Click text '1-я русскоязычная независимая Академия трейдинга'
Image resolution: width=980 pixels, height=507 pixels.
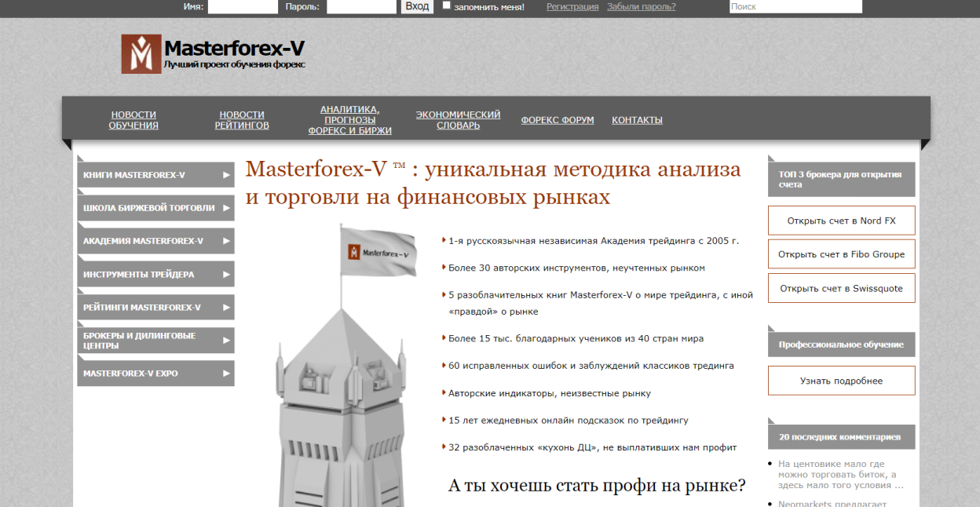[x=594, y=241]
